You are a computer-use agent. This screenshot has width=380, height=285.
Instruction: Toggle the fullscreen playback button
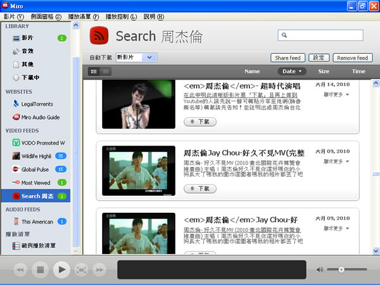[x=82, y=270]
